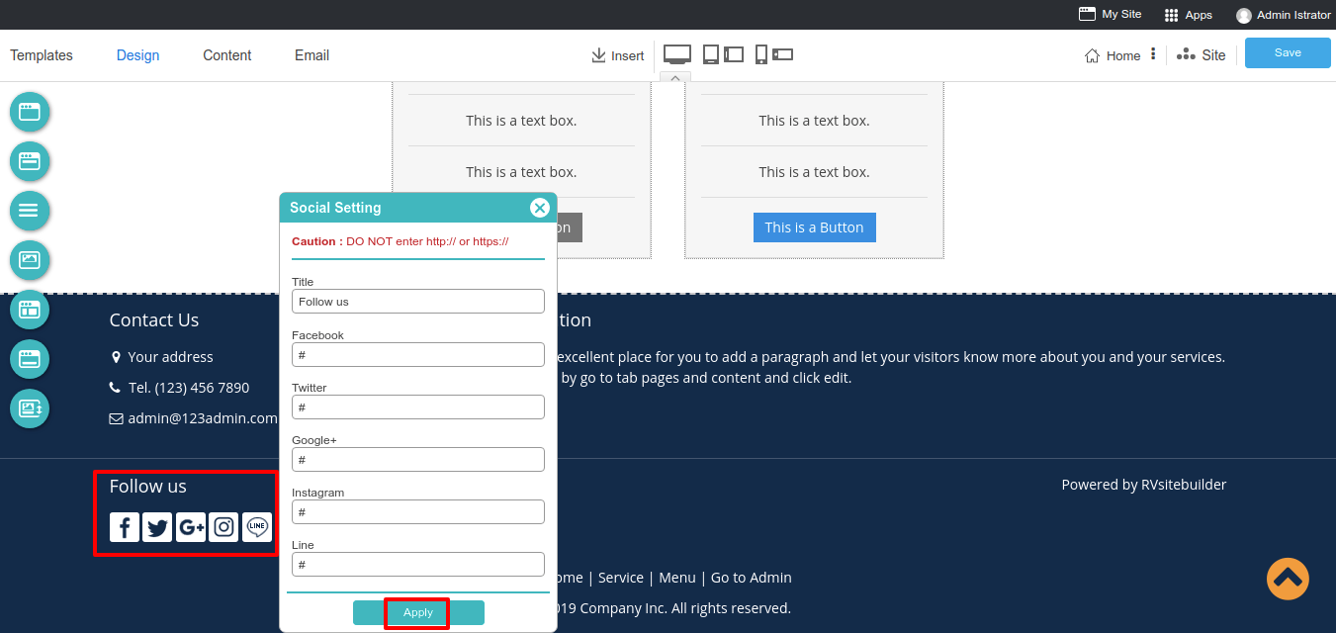Expand the collapse chevron below device icons
This screenshot has width=1336, height=633.
tap(675, 77)
